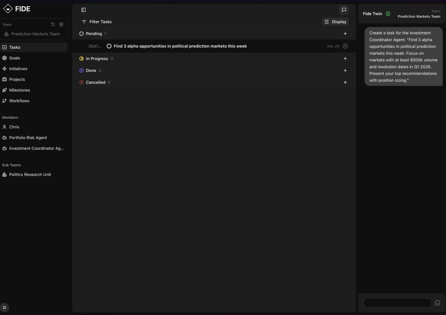446x315 pixels.
Task: Select the Investment Coordinator Agent member
Action: click(x=34, y=149)
